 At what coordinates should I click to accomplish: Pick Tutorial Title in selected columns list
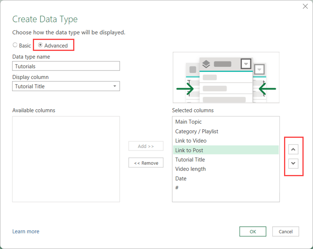click(190, 159)
